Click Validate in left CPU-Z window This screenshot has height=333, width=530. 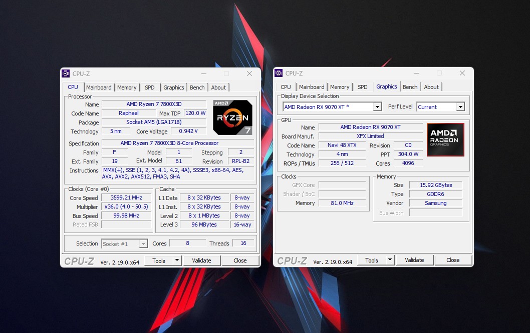pos(202,260)
